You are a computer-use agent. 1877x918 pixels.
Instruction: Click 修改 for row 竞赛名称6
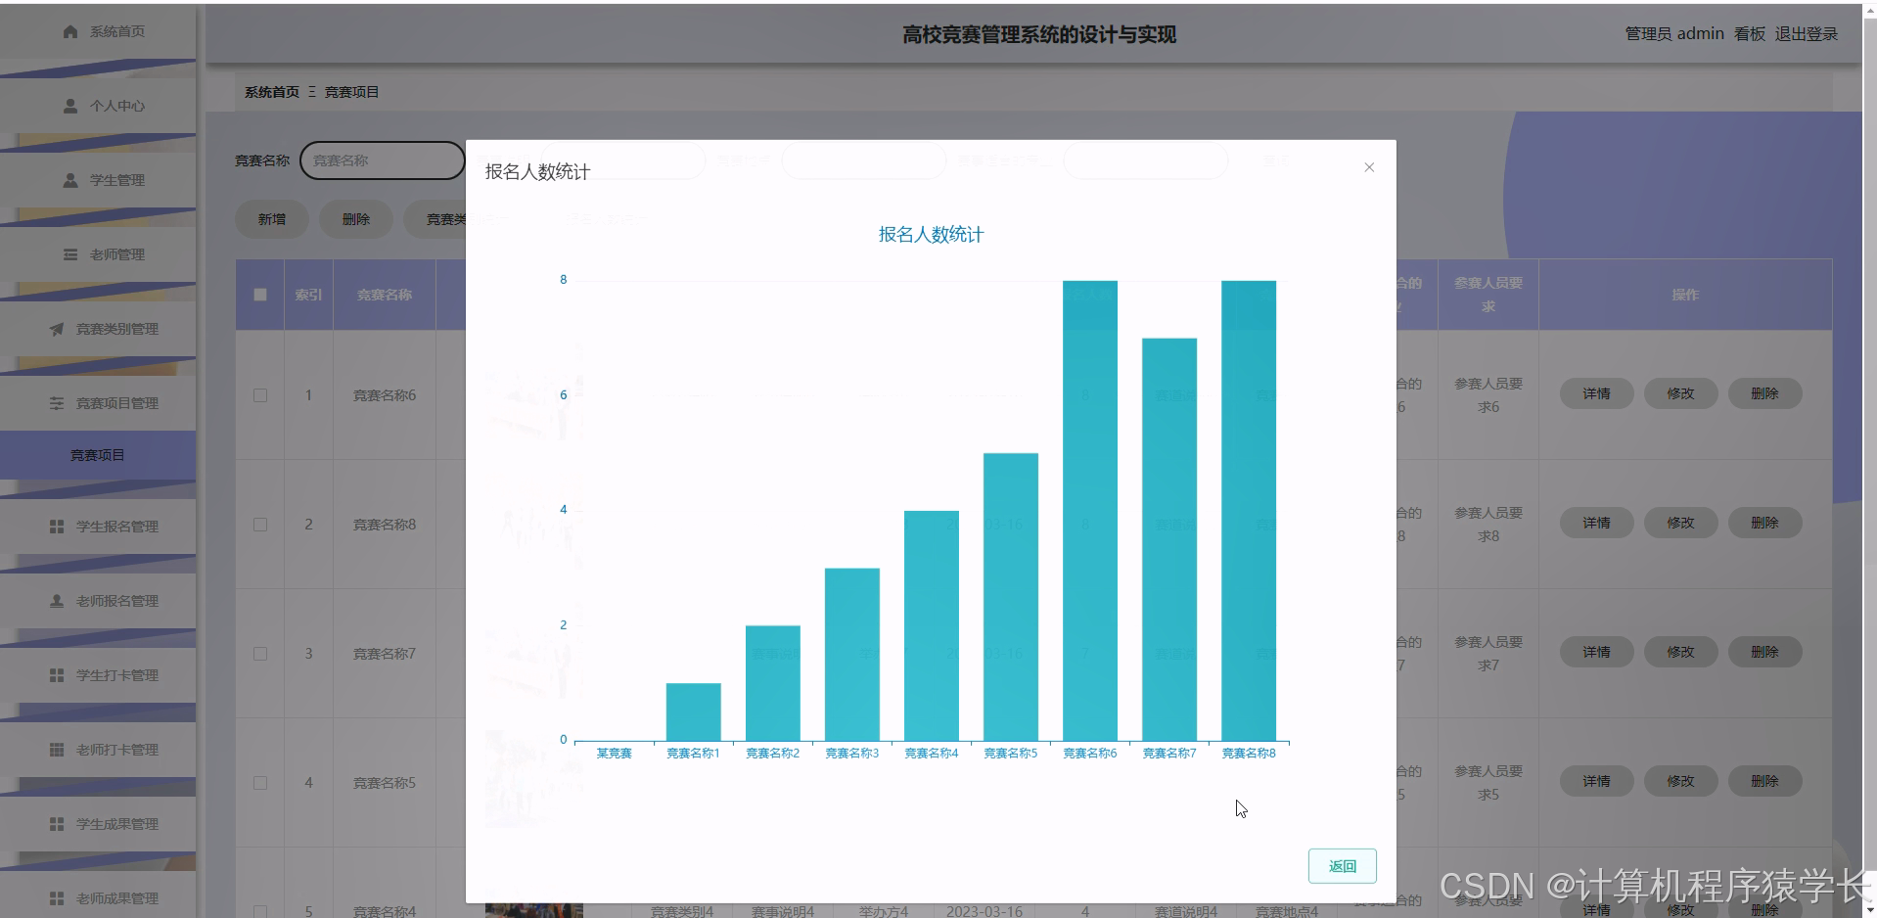(x=1680, y=393)
